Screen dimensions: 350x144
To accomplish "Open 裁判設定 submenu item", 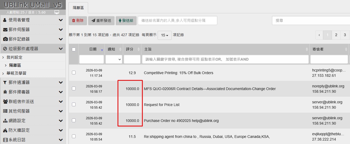I will point(14,57).
